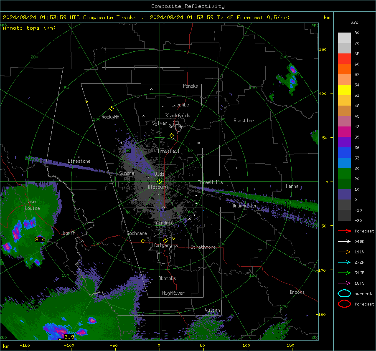
Task: Click the Banff city label
Action: 69,232
